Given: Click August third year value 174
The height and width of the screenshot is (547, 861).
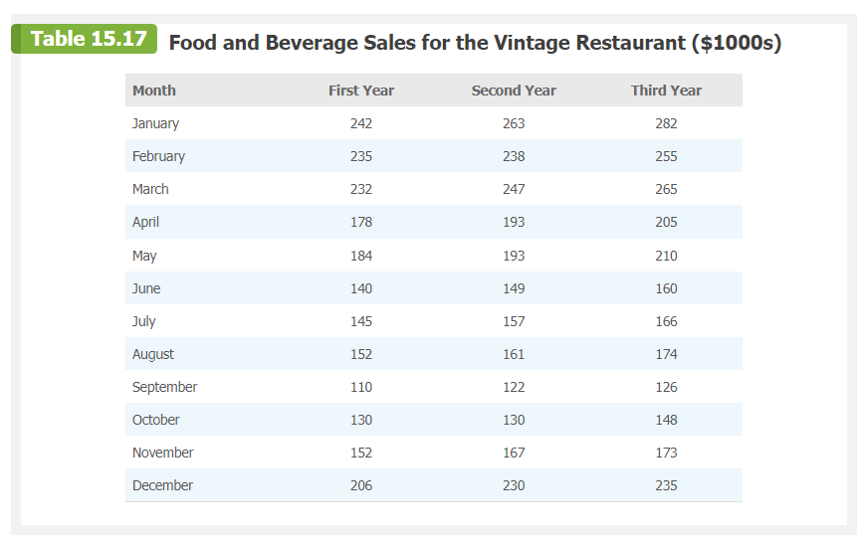Looking at the screenshot, I should 666,354.
